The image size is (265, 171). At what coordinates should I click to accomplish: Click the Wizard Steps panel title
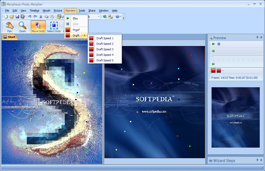click(224, 160)
